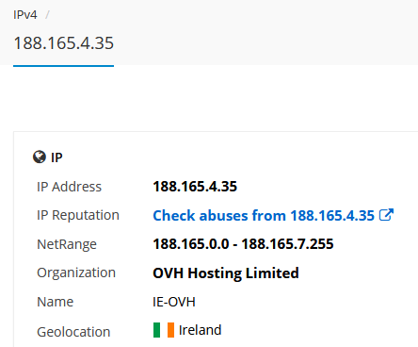This screenshot has width=418, height=347.
Task: Select the 188.165.4.35 page title tab
Action: [63, 43]
